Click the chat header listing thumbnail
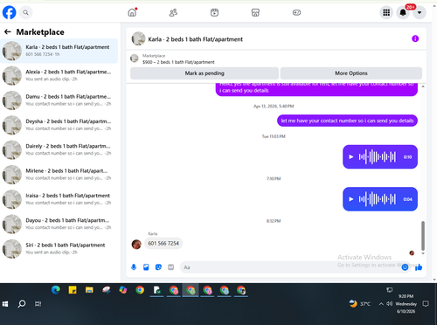Screen dimensions: 437x325 (x=138, y=38)
